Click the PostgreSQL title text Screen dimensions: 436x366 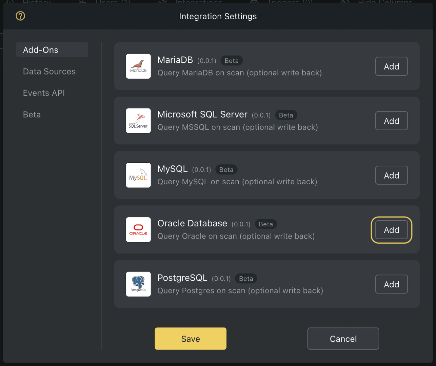(x=182, y=278)
